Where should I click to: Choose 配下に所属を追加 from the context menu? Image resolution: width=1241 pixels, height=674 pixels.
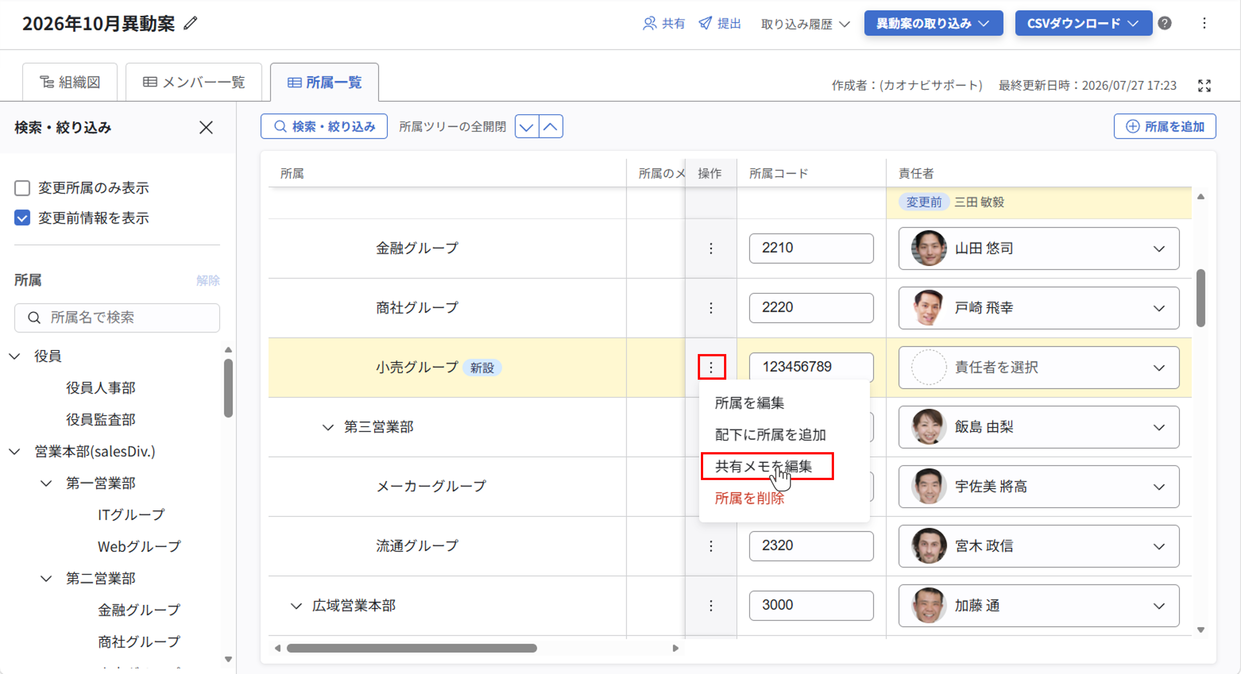(770, 435)
